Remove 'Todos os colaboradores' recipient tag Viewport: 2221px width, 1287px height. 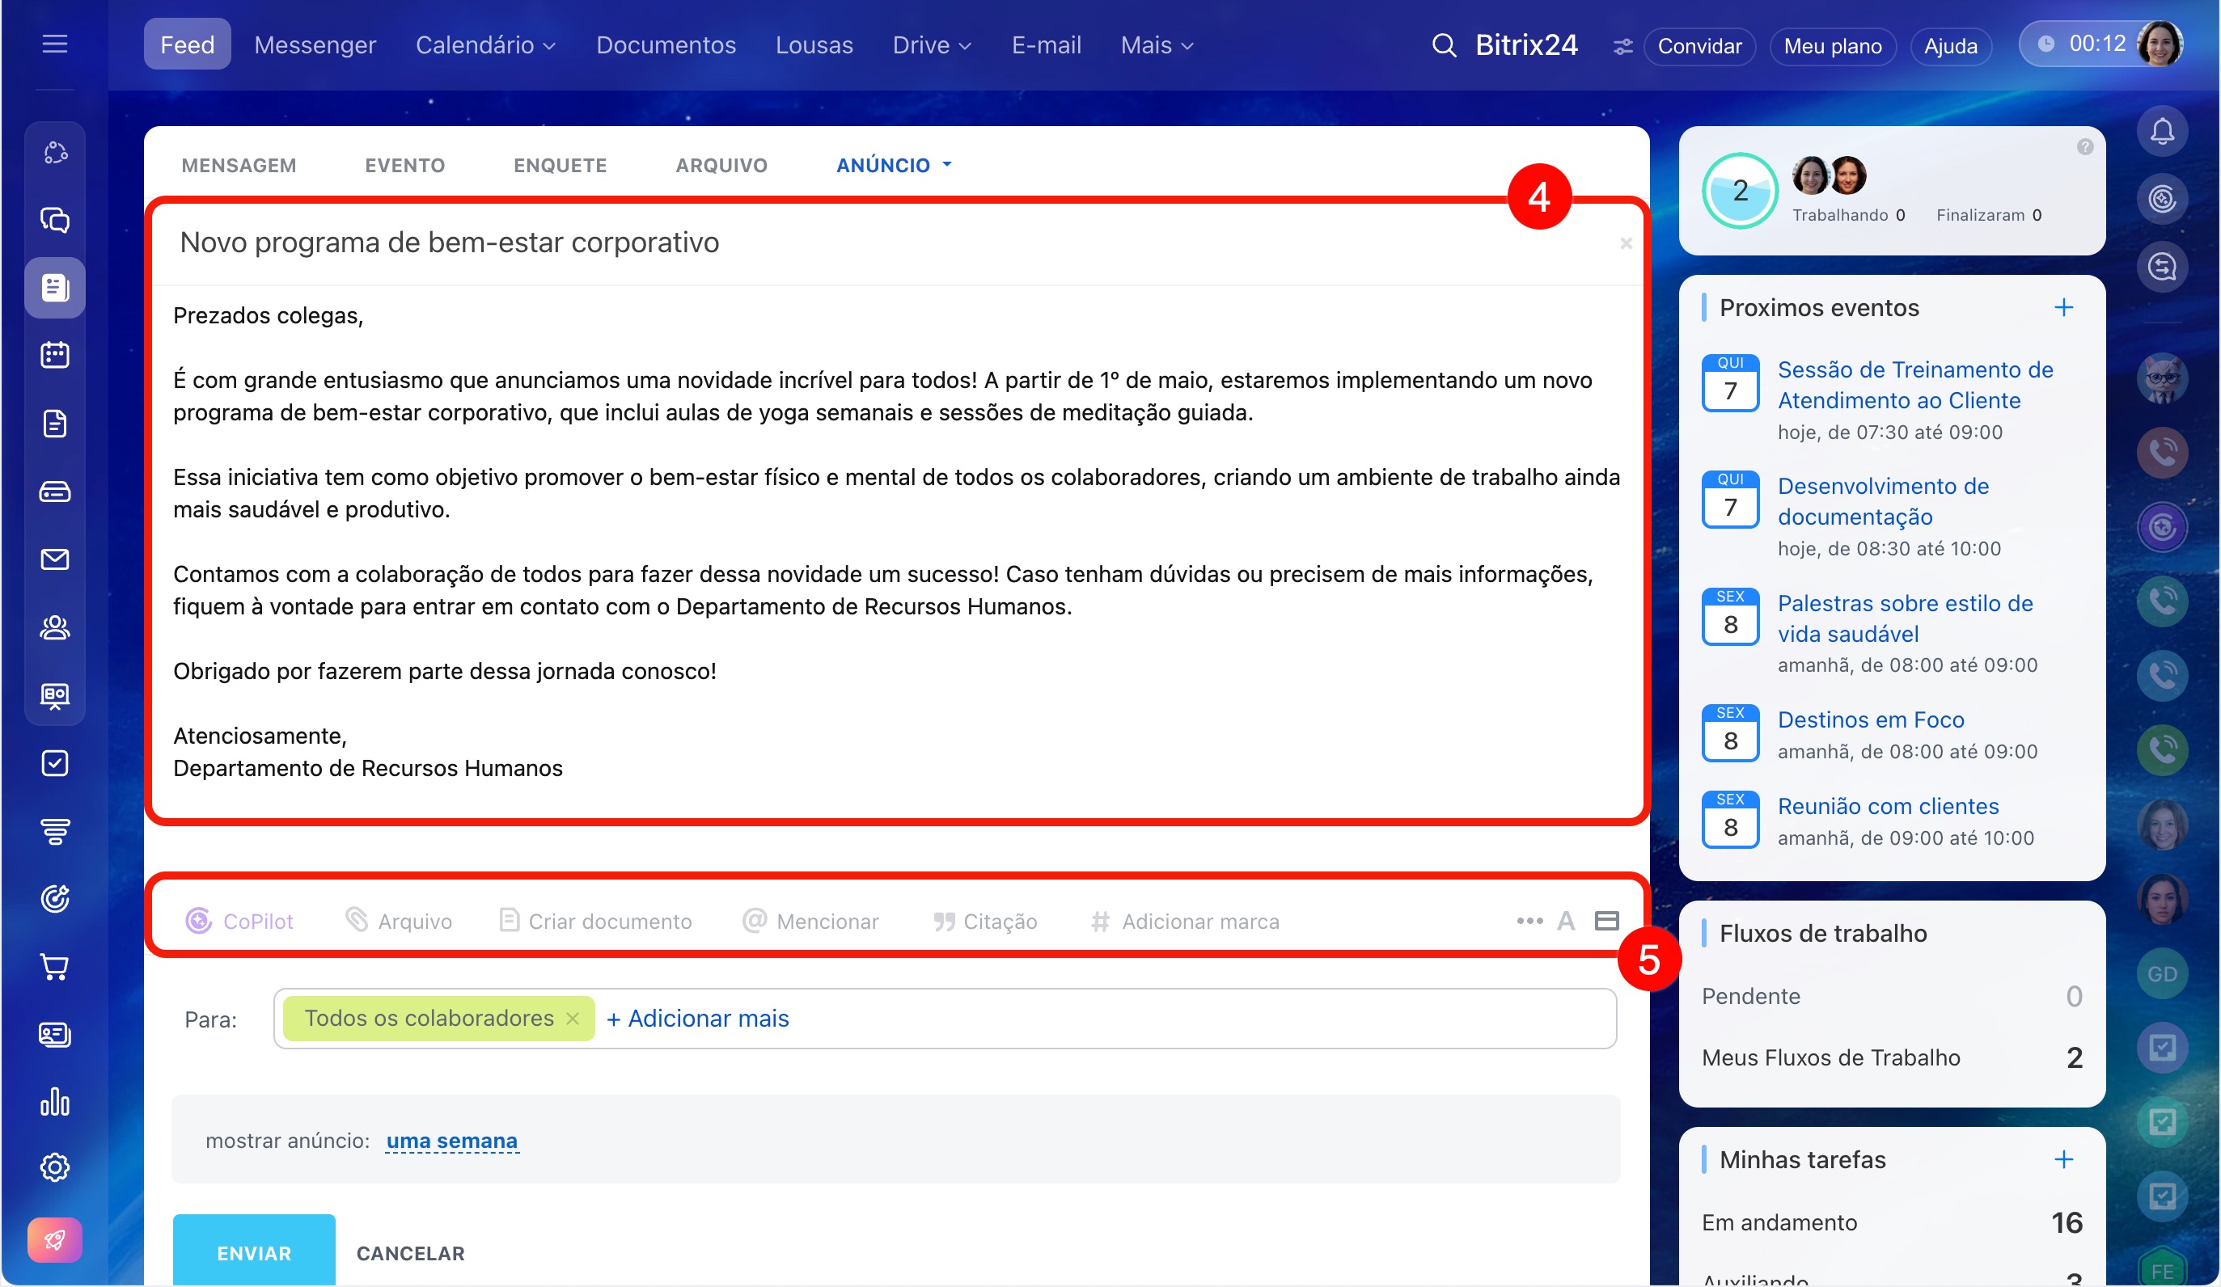[573, 1019]
